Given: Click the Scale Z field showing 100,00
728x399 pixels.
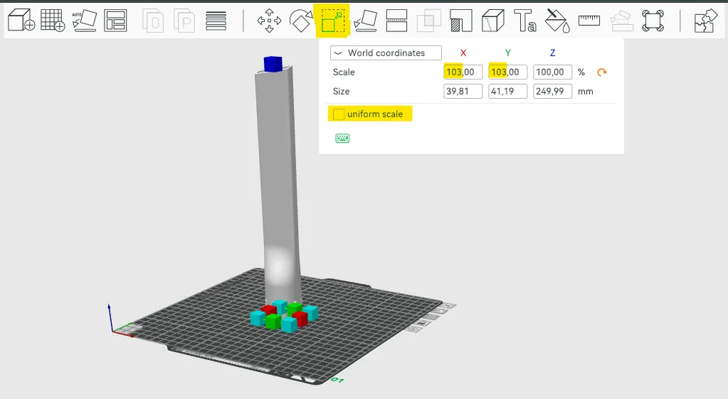Looking at the screenshot, I should [x=552, y=72].
